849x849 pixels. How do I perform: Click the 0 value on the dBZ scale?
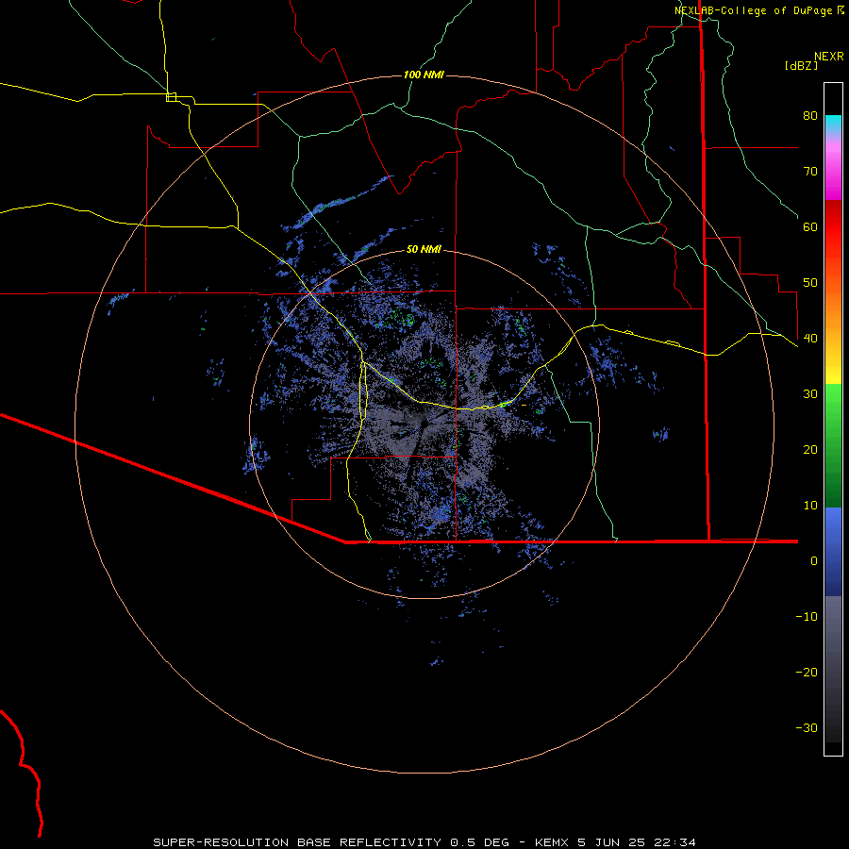click(814, 561)
